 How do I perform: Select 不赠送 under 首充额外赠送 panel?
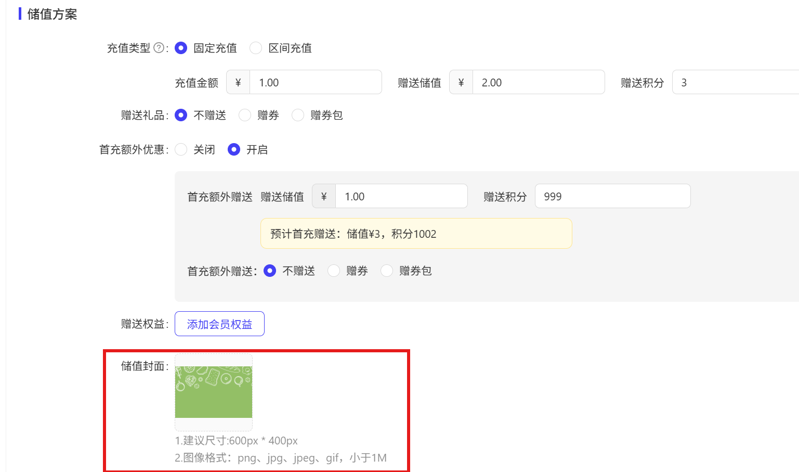(x=270, y=271)
